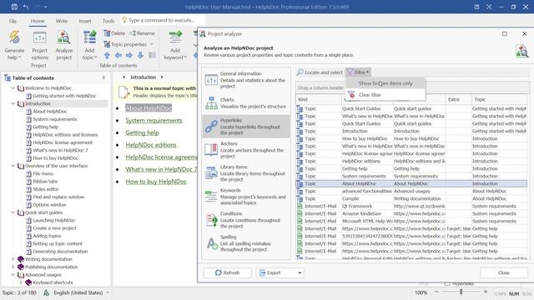Follow System requirements link in editor
Image resolution: width=534 pixels, height=300 pixels.
click(x=154, y=120)
